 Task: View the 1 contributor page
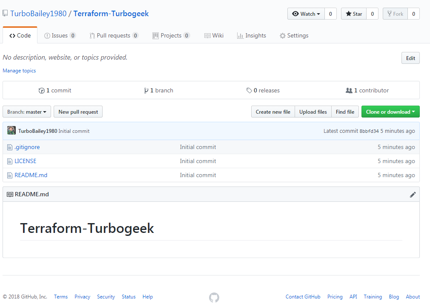tap(367, 90)
